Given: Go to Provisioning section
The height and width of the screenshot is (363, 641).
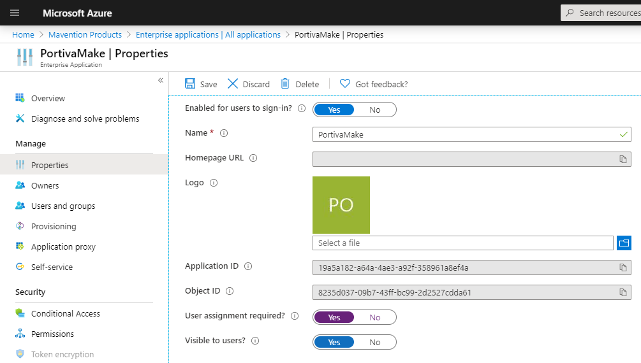Looking at the screenshot, I should tap(54, 226).
